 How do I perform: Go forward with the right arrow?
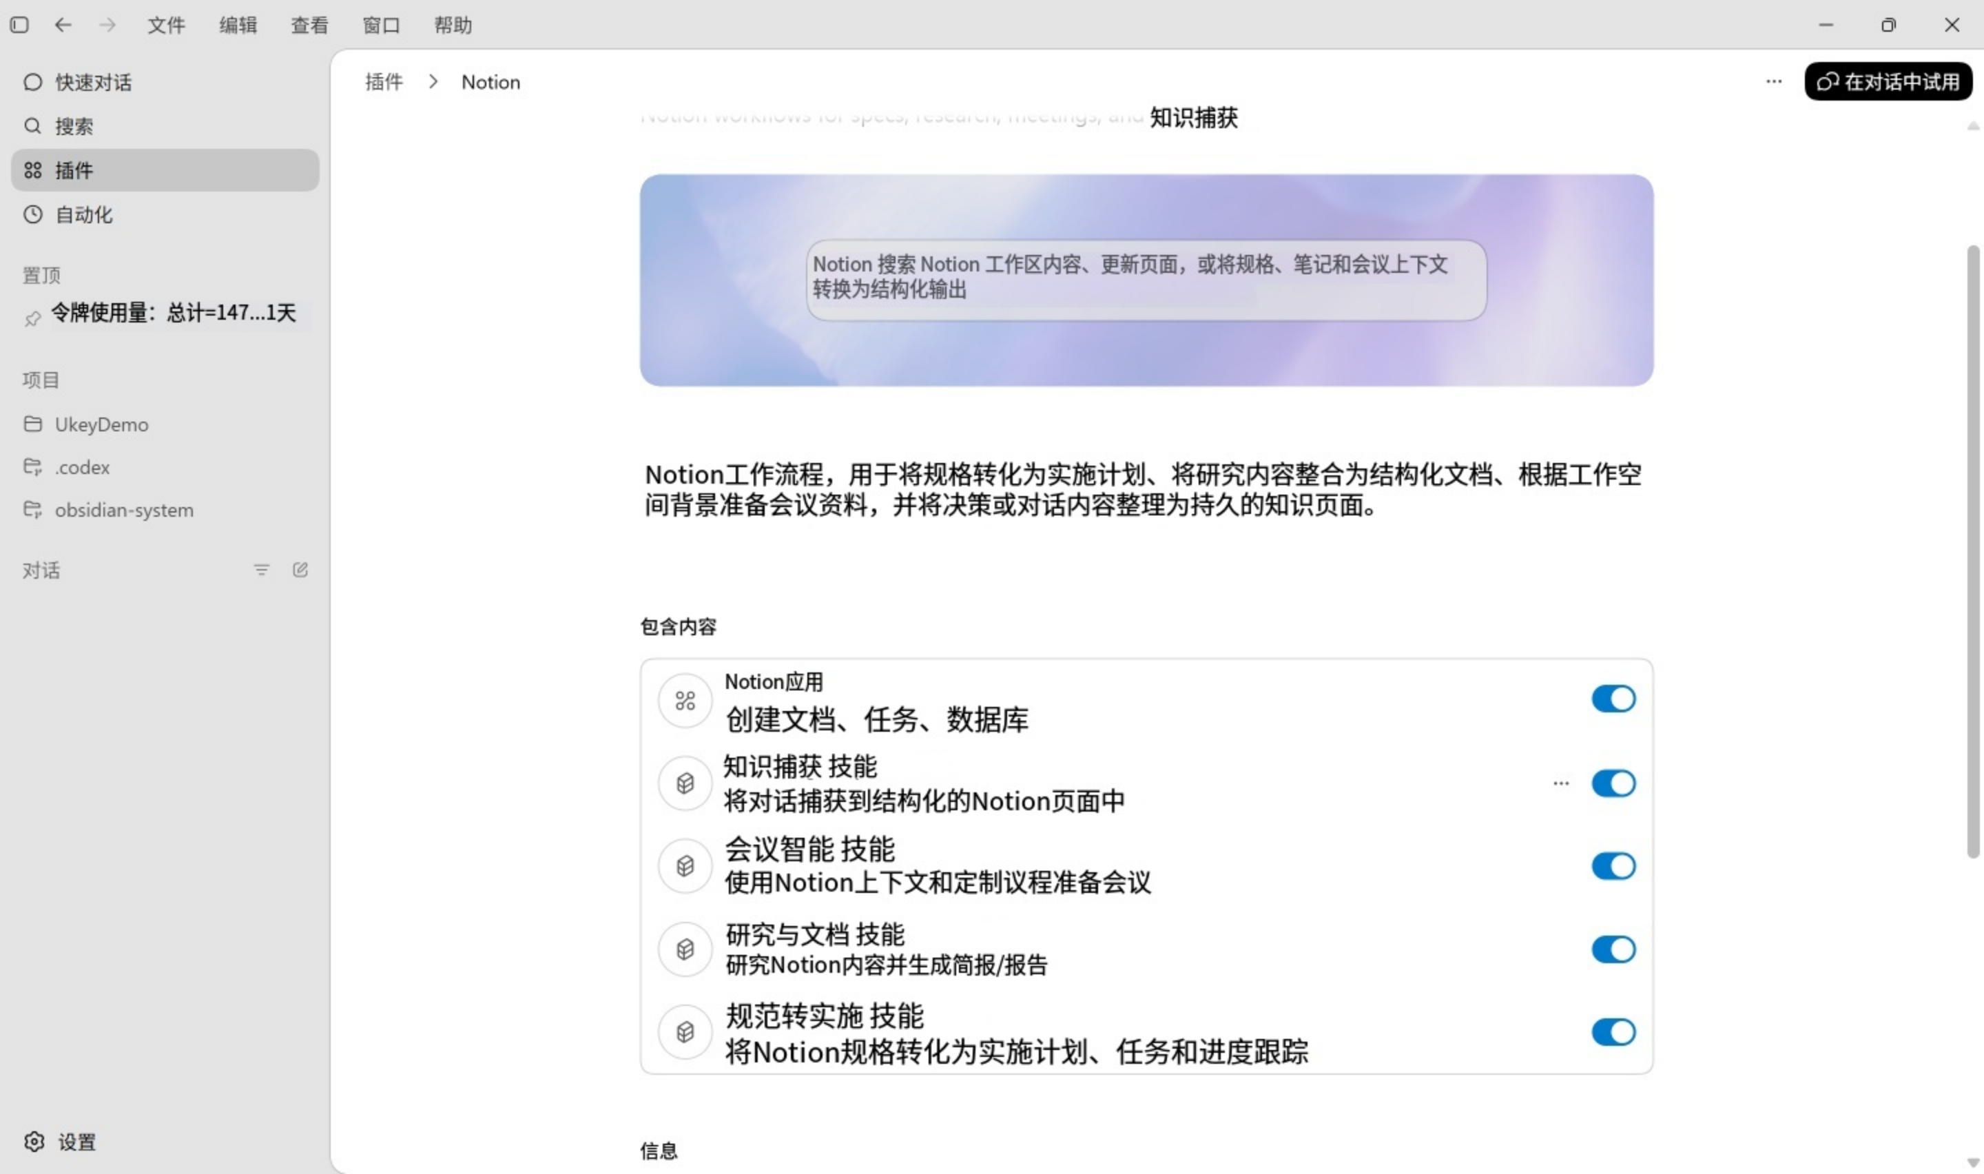point(107,25)
